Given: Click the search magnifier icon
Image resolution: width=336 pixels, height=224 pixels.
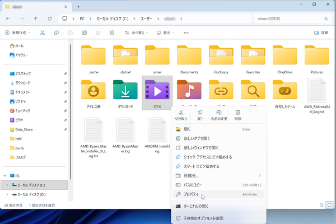Looking at the screenshot, I should pyautogui.click(x=326, y=19).
